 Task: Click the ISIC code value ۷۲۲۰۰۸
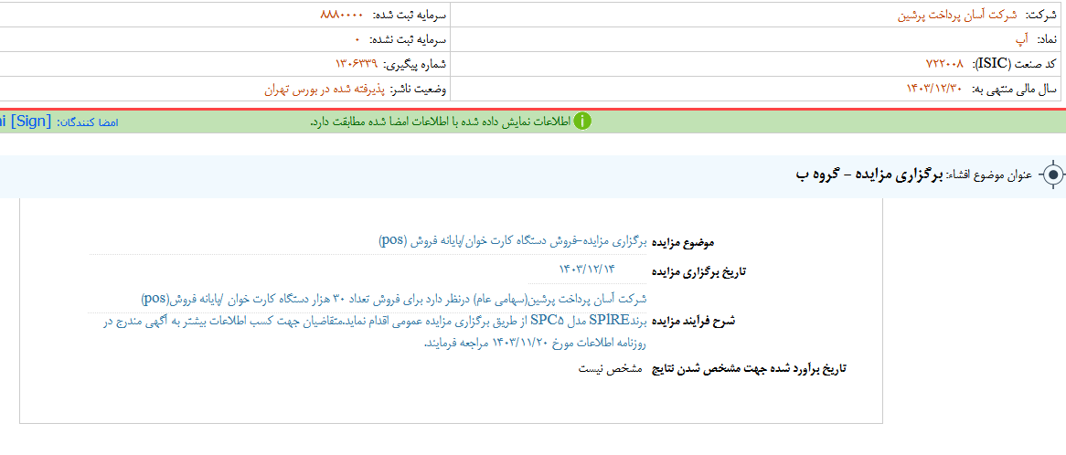945,64
